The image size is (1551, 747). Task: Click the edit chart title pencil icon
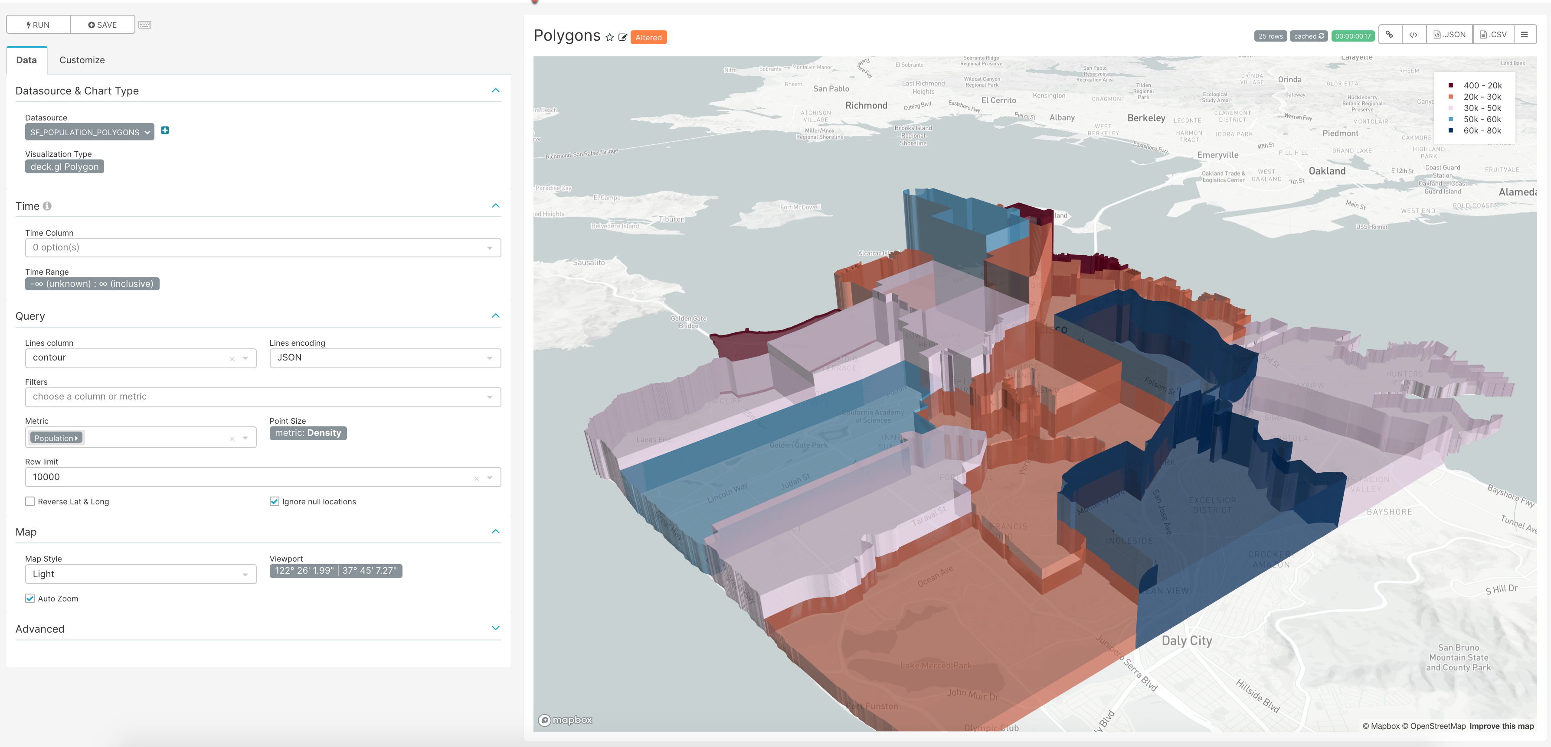(622, 37)
